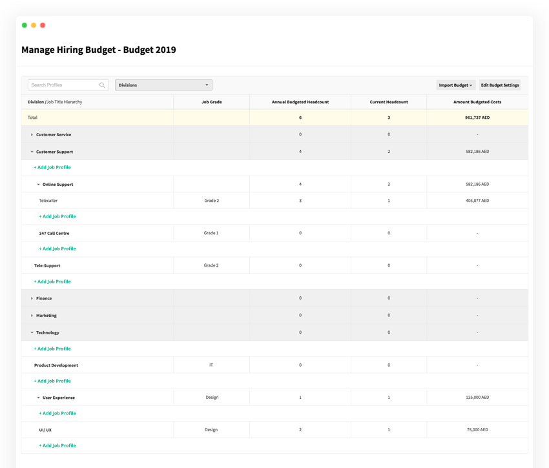The height and width of the screenshot is (468, 549).
Task: Expand the Customer Service division
Action: pos(32,135)
